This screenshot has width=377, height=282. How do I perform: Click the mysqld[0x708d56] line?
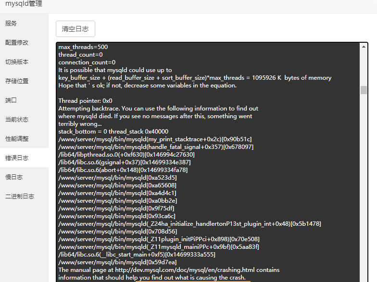click(x=117, y=232)
